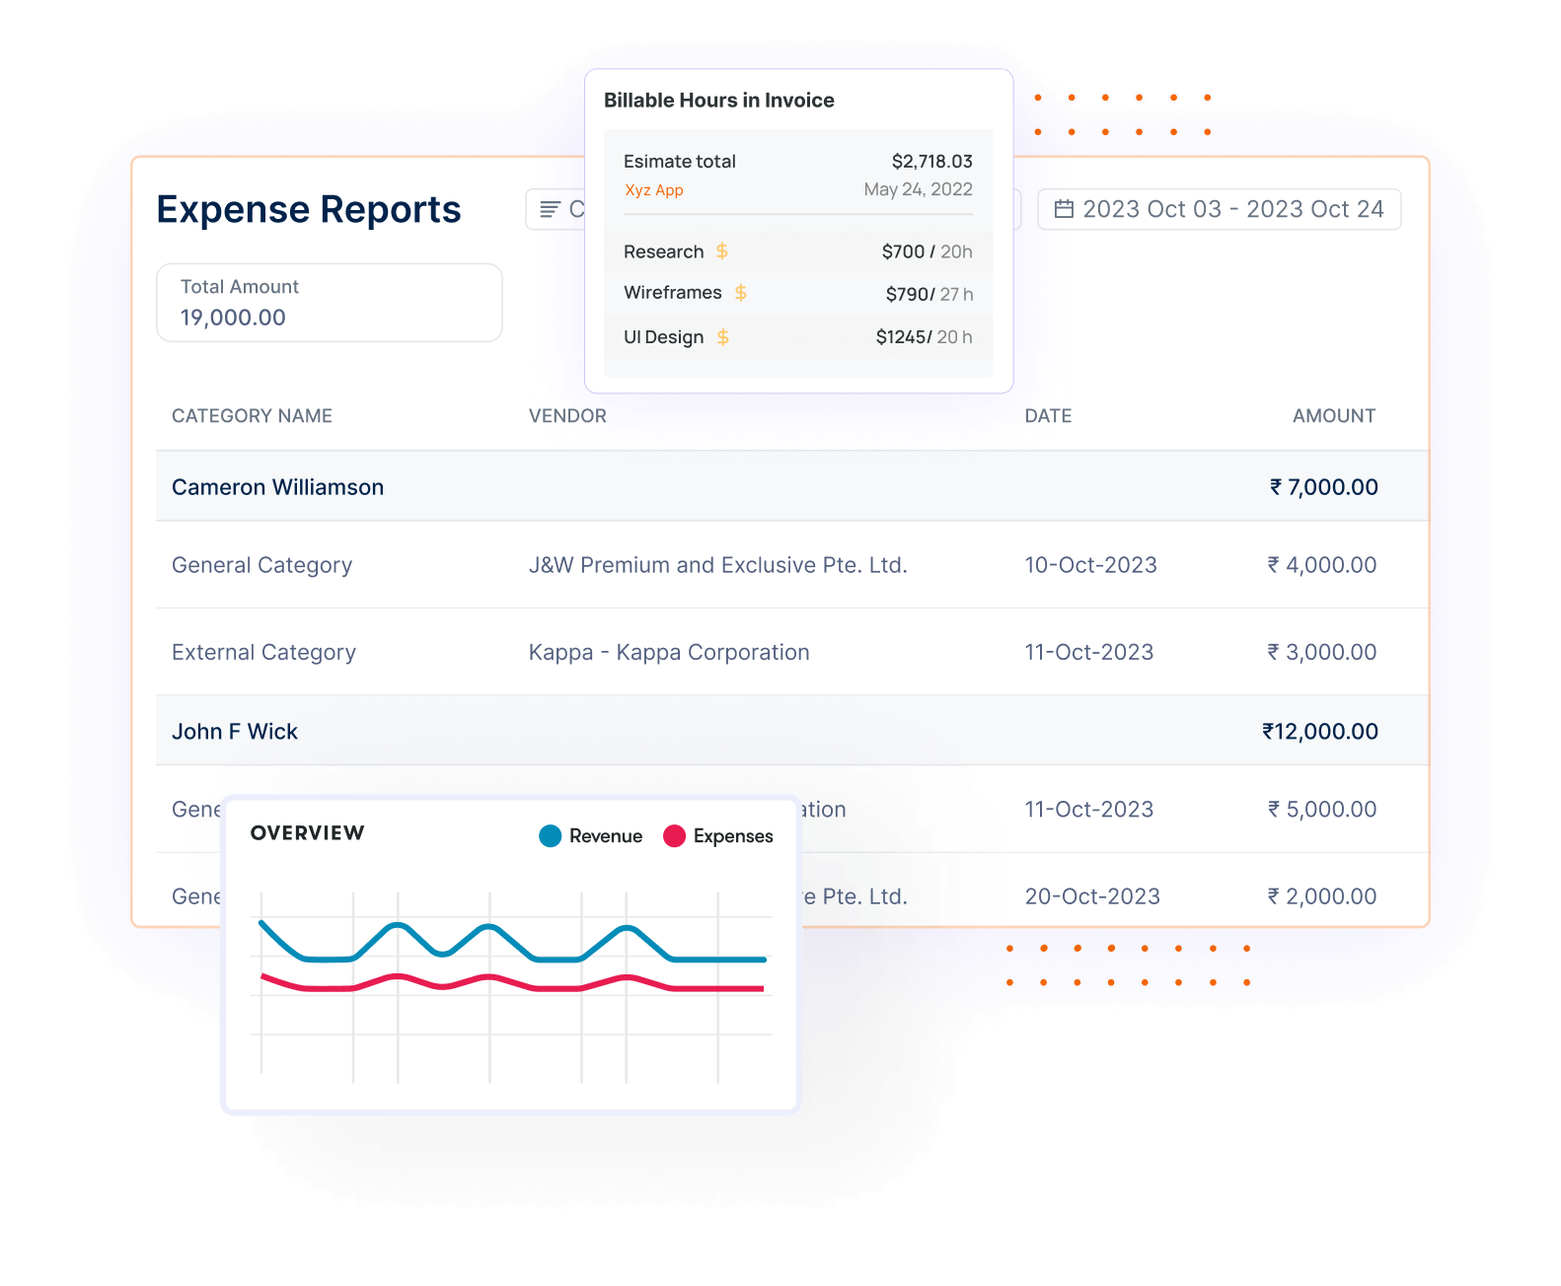Click vendor Kappa - Kappa Corporation
This screenshot has height=1286, width=1561.
coord(669,652)
